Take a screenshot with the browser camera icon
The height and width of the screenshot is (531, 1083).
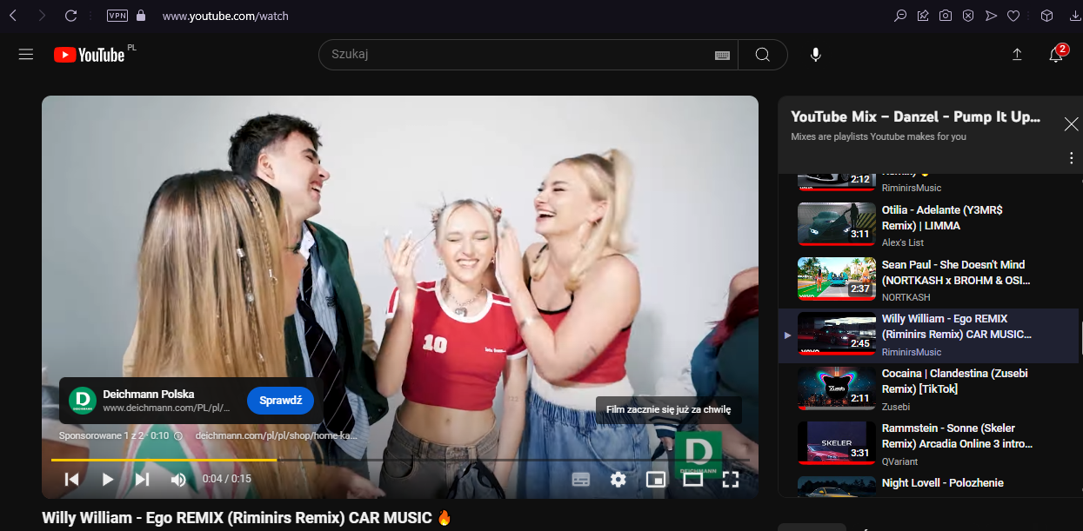click(x=946, y=15)
